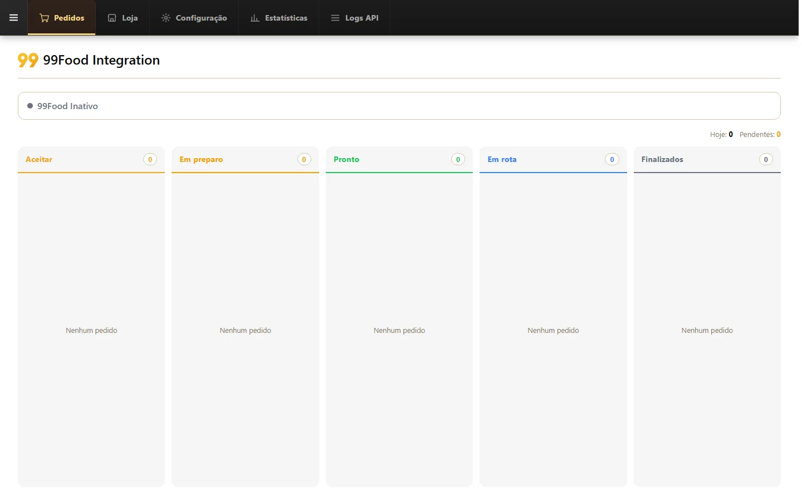This screenshot has height=501, width=802.
Task: Click the Em rota count badge
Action: (x=612, y=159)
